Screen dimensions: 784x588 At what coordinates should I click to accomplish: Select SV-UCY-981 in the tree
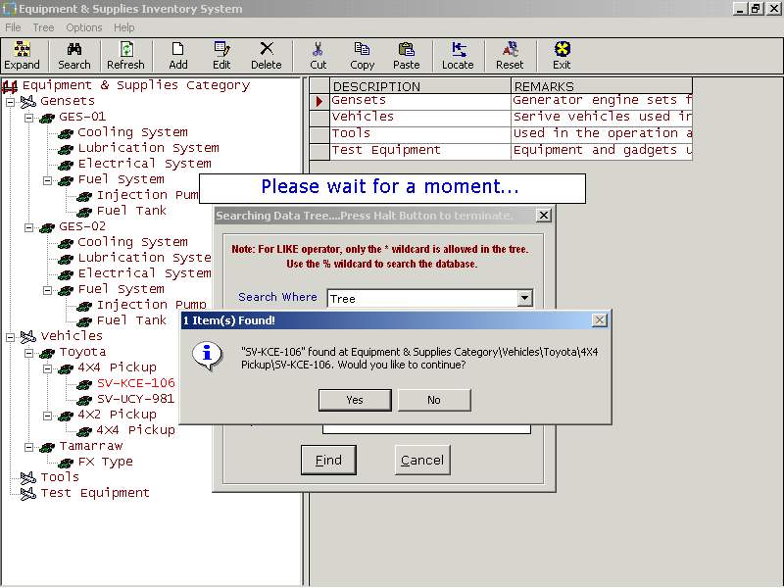(135, 399)
